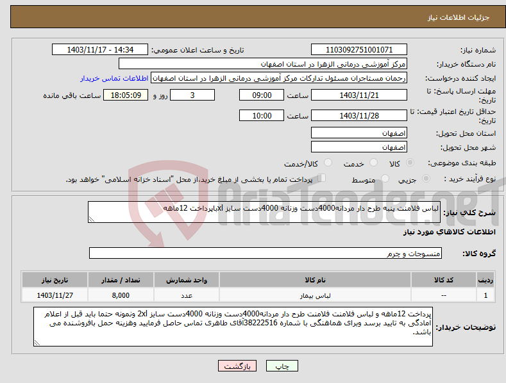The height and width of the screenshot is (383, 506).
Task: Click general need description textarea
Action: pos(264,212)
